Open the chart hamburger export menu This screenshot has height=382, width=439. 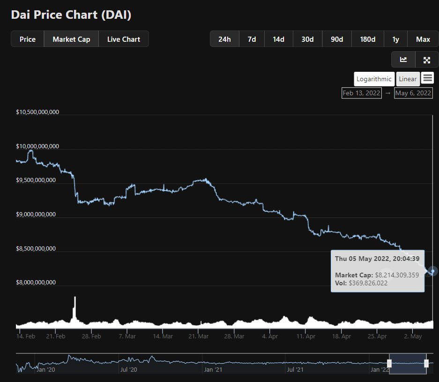427,78
